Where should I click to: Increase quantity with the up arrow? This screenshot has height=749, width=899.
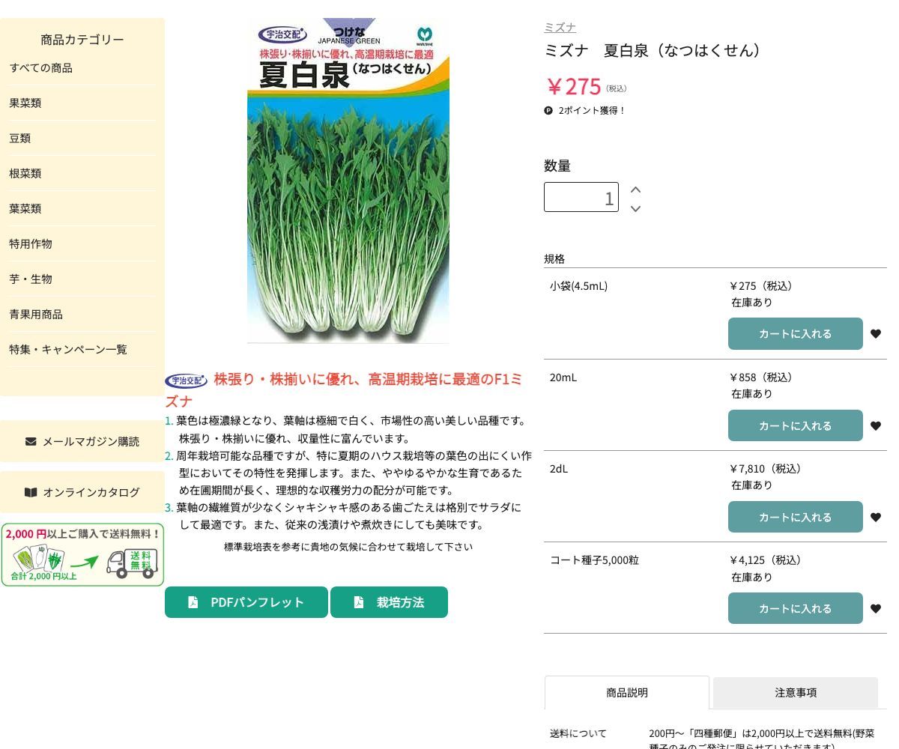click(x=635, y=189)
